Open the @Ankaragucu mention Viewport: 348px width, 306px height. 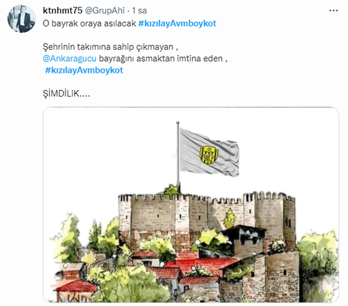pos(69,58)
